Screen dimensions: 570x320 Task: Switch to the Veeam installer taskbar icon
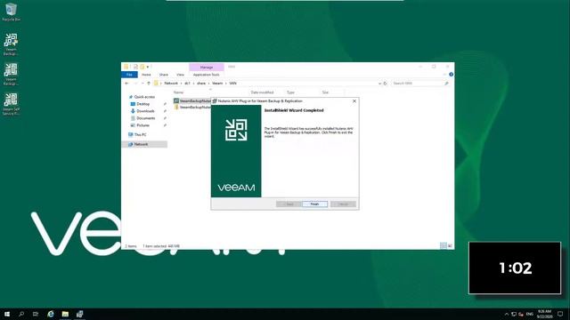(x=79, y=314)
